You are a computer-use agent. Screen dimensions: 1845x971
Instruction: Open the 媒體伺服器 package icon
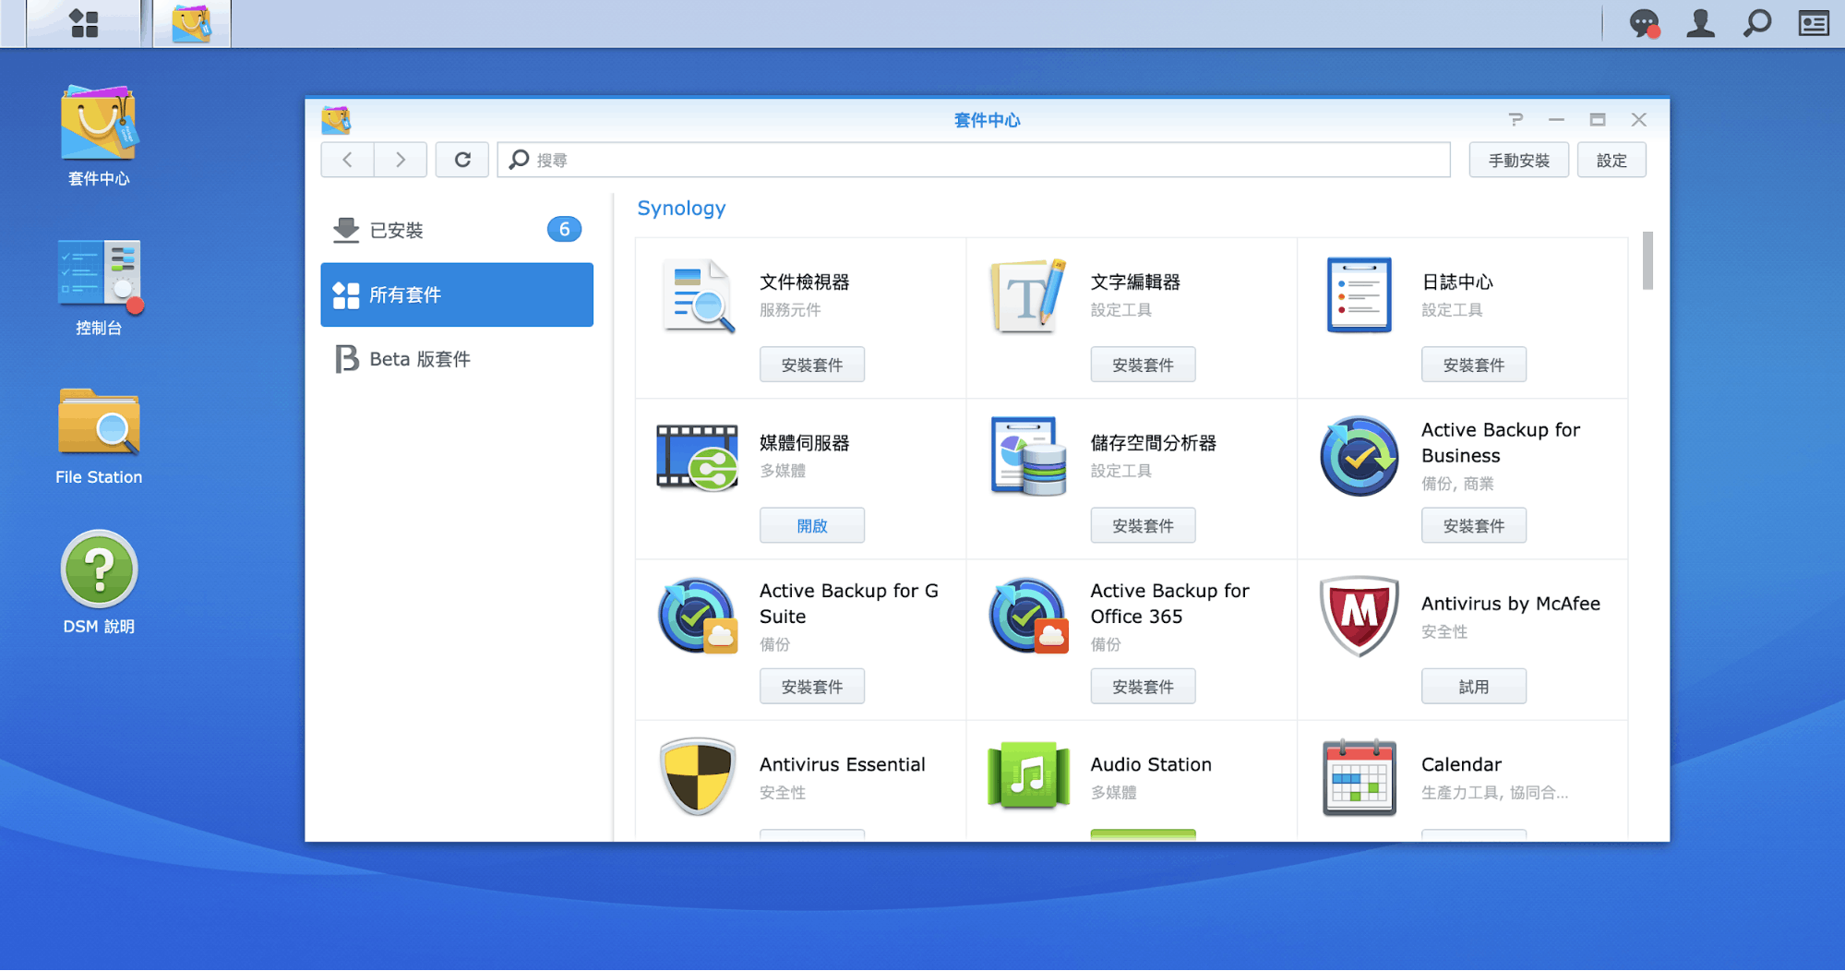(x=698, y=456)
